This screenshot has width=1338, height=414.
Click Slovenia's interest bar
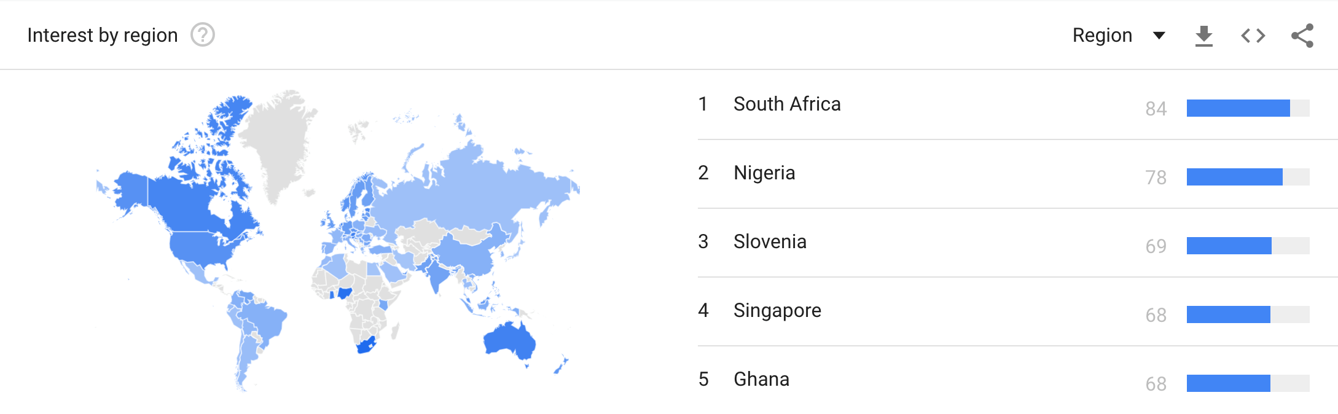coord(1229,246)
